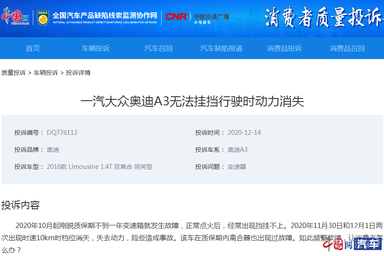Image resolution: width=384 pixels, height=256 pixels.
Task: Click the DPAC shield logo
Action: click(x=43, y=18)
